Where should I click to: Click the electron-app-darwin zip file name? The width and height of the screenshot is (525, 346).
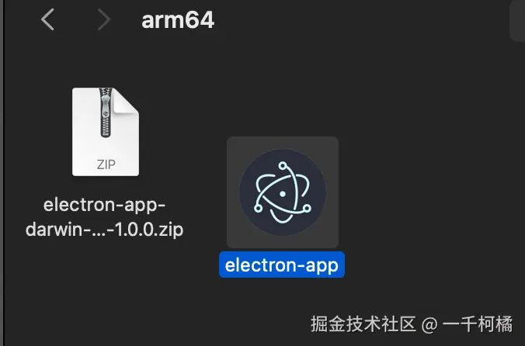point(105,217)
